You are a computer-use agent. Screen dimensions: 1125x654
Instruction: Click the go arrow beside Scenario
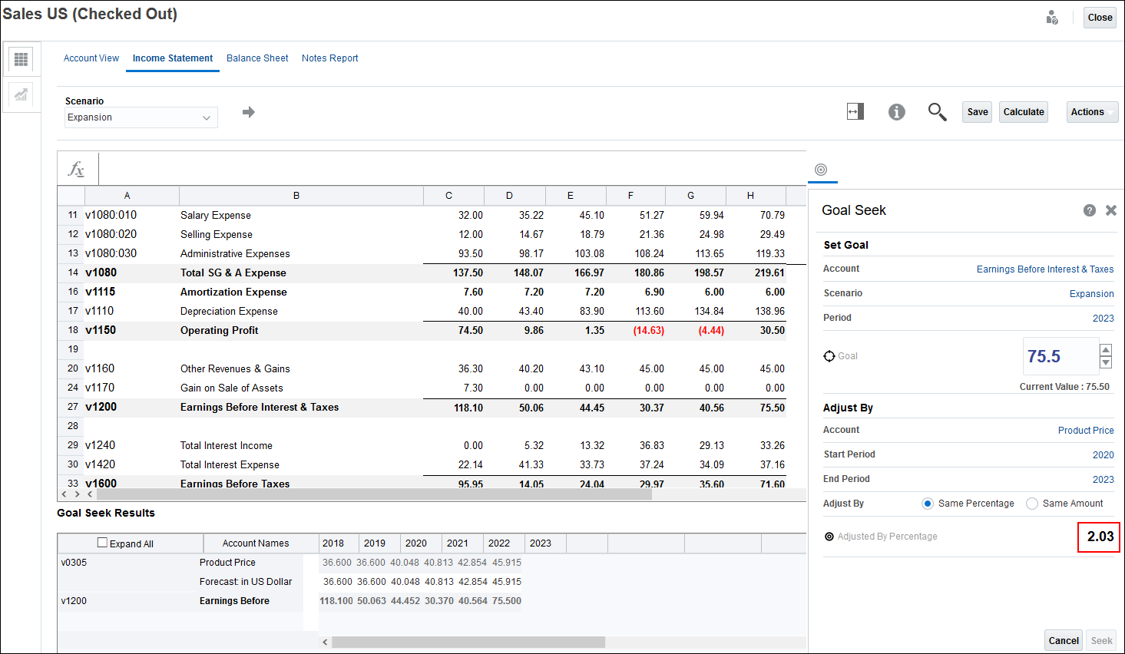click(x=248, y=112)
